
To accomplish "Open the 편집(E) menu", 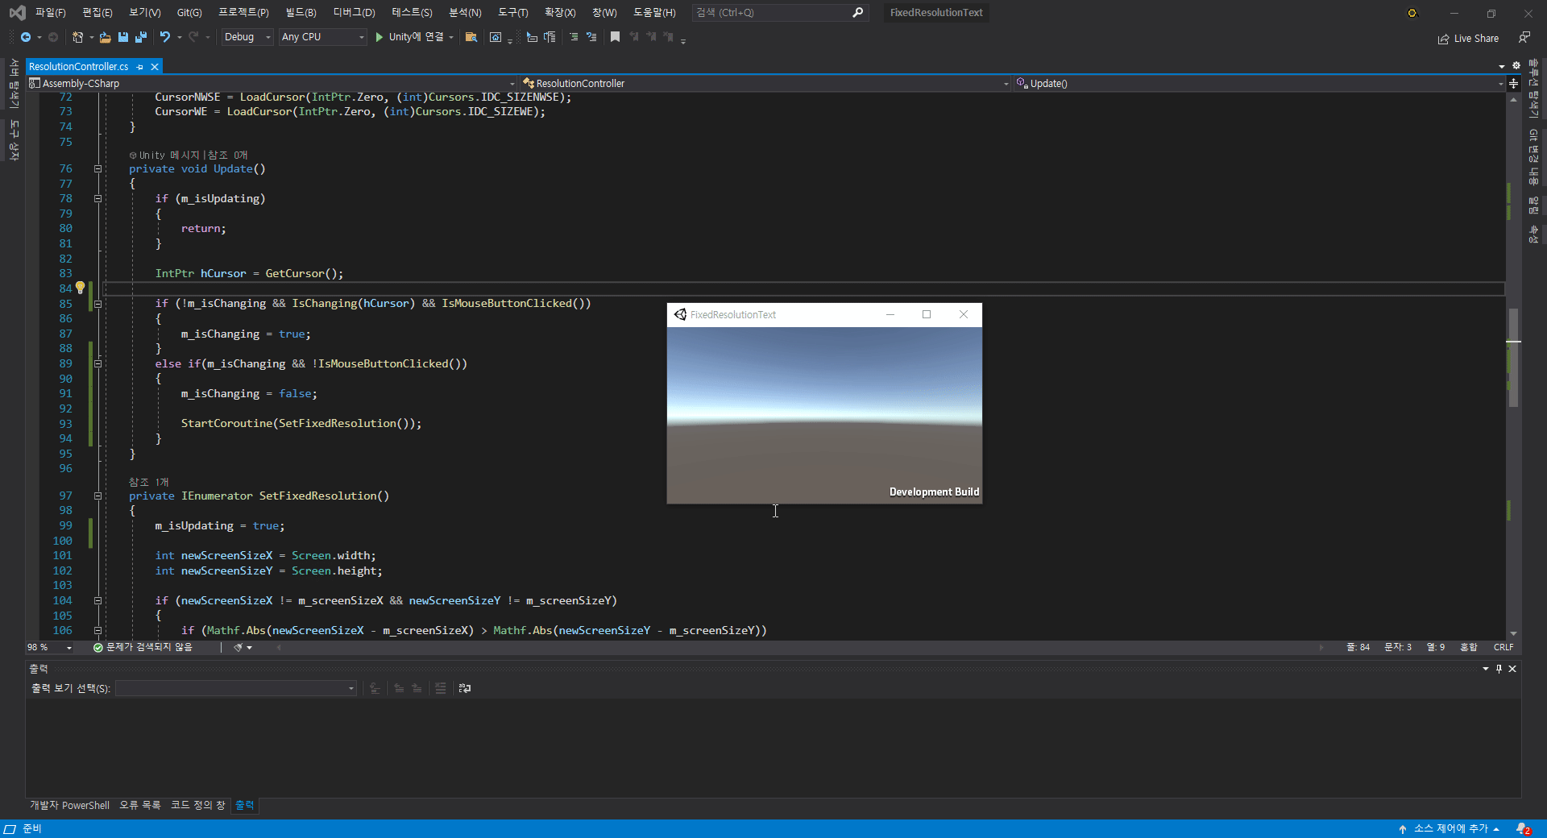I will click(x=97, y=12).
